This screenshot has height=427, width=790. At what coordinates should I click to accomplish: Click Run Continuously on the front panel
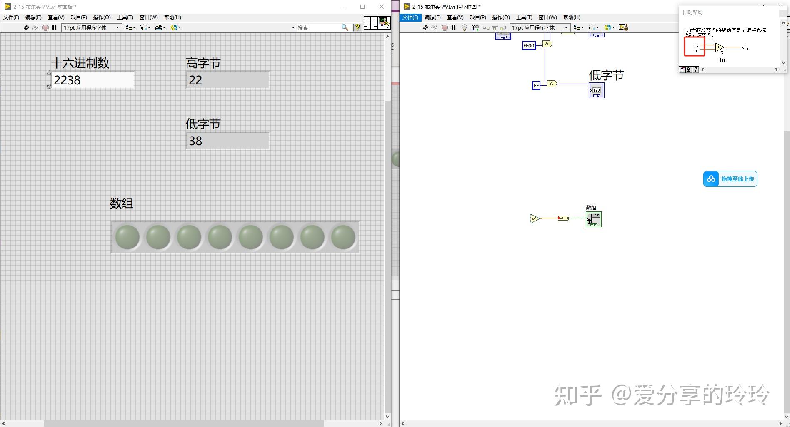pos(35,27)
